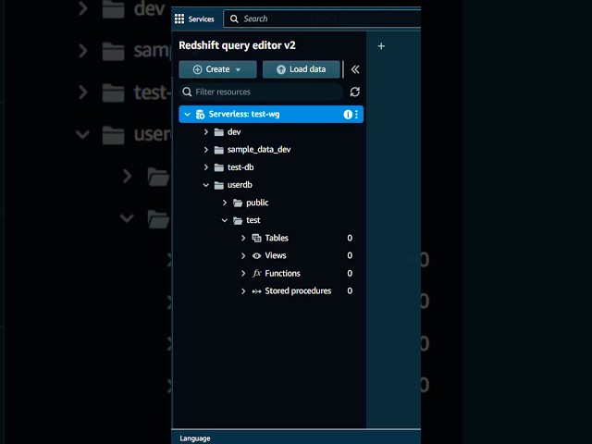This screenshot has height=444, width=592.
Task: Select the public schema label
Action: pos(257,203)
